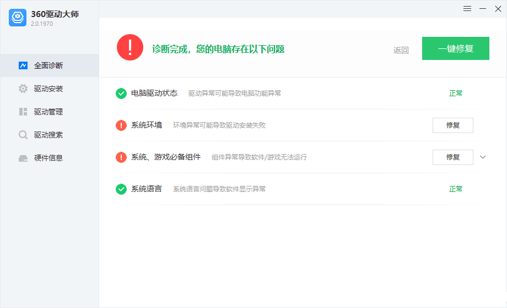
Task: Click the 全面诊断 chart icon in sidebar
Action: (x=23, y=65)
